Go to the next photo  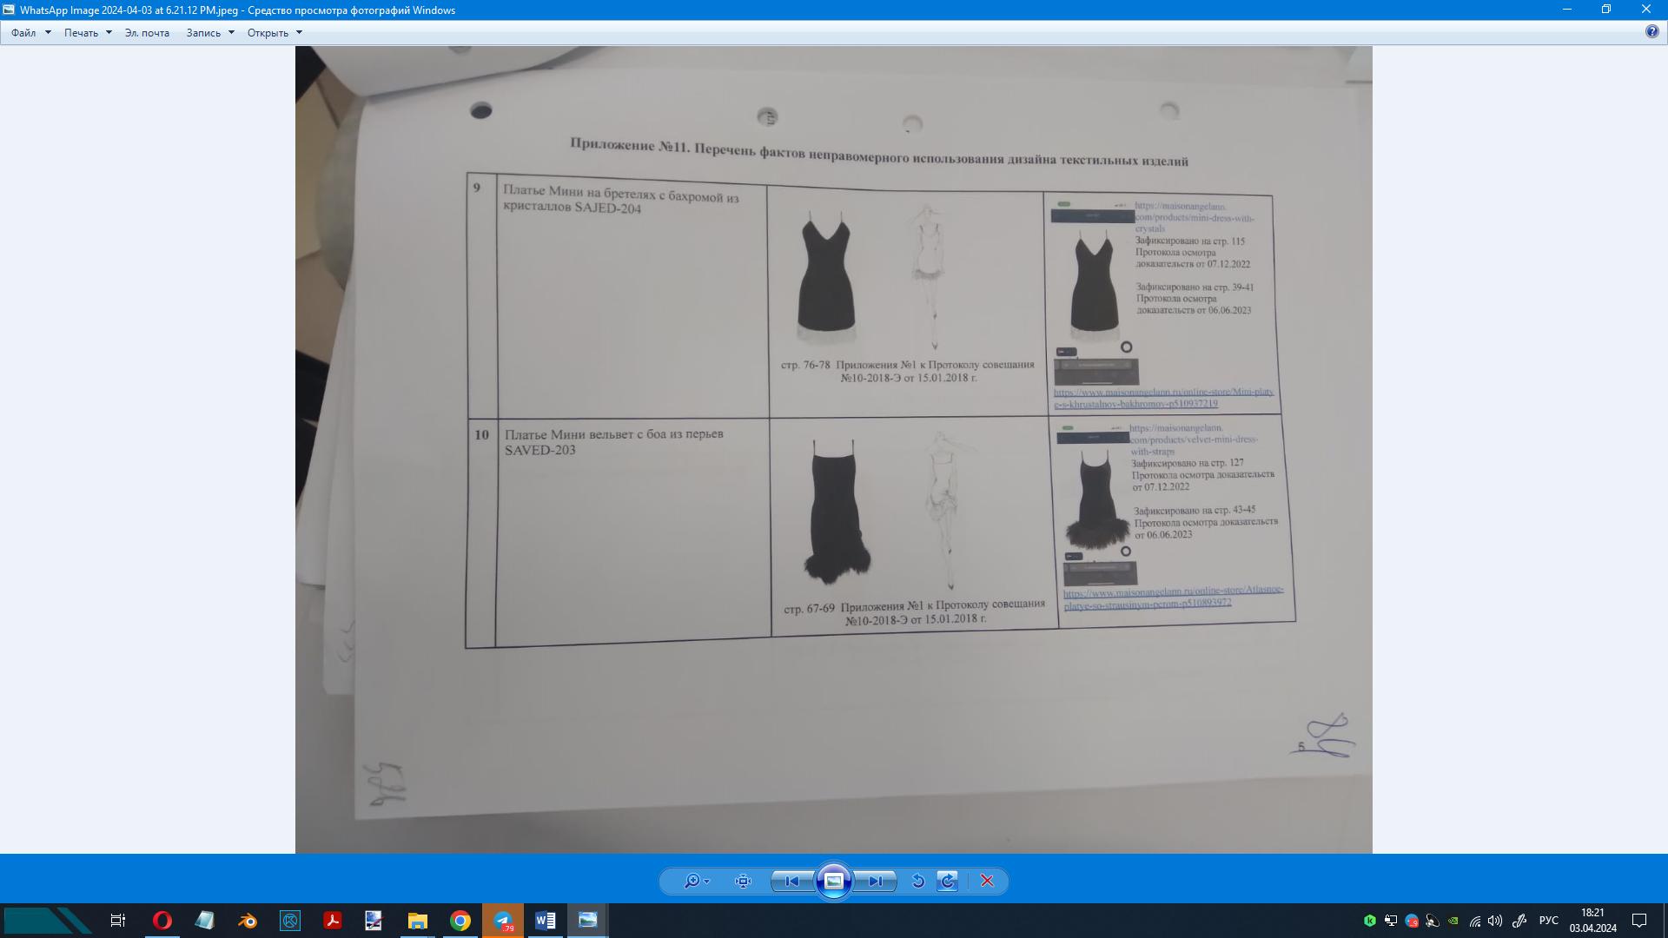point(875,881)
